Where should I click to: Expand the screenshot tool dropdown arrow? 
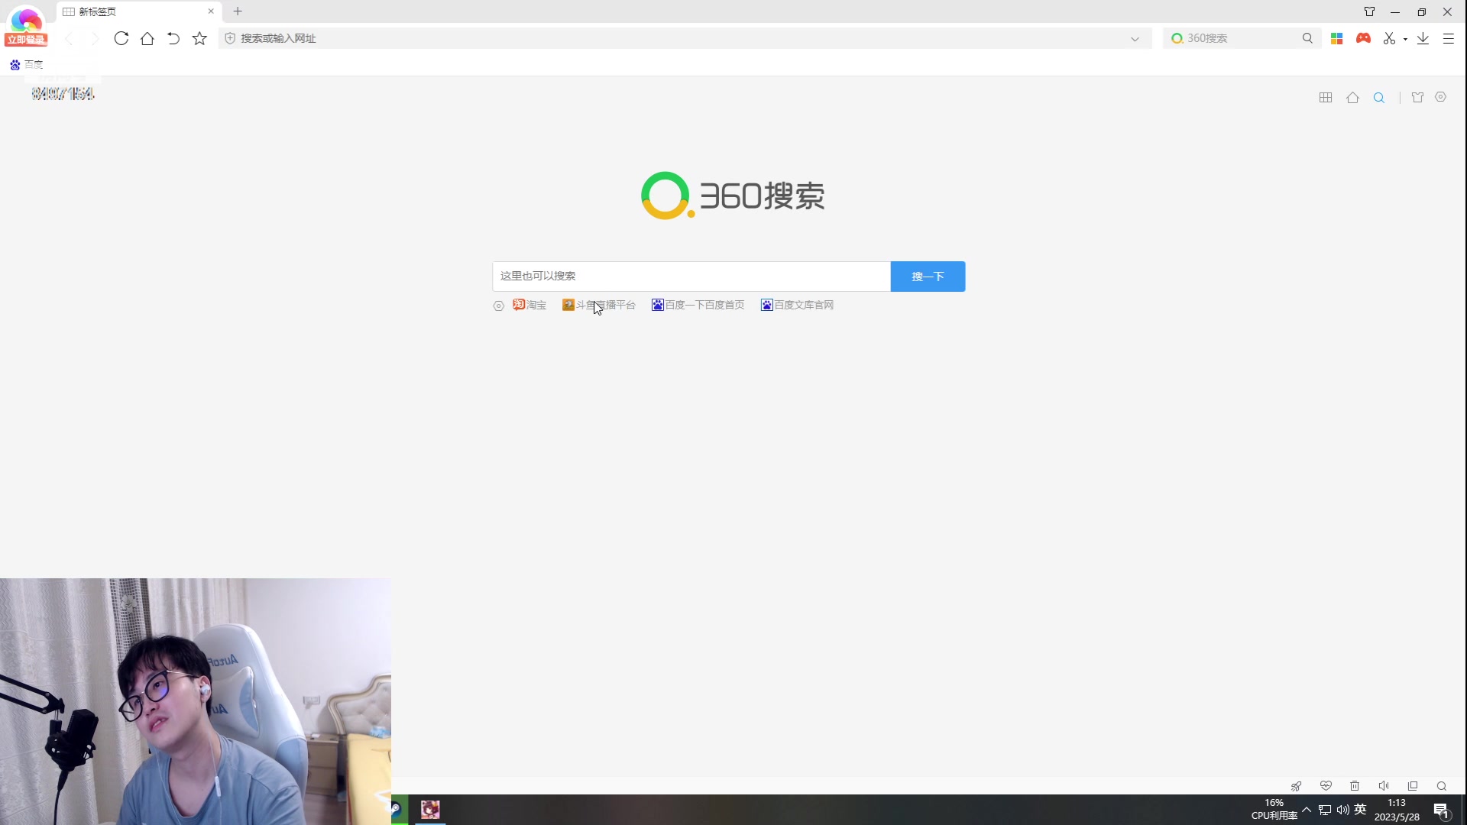click(x=1406, y=38)
